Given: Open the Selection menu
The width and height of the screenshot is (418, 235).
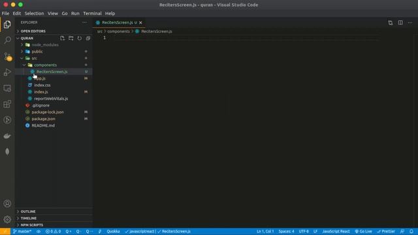Looking at the screenshot, I should [x=34, y=13].
